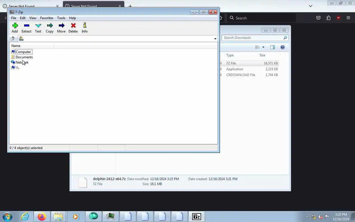355x222 pixels.
Task: Open Windows Explorer from the taskbar
Action: (59, 216)
